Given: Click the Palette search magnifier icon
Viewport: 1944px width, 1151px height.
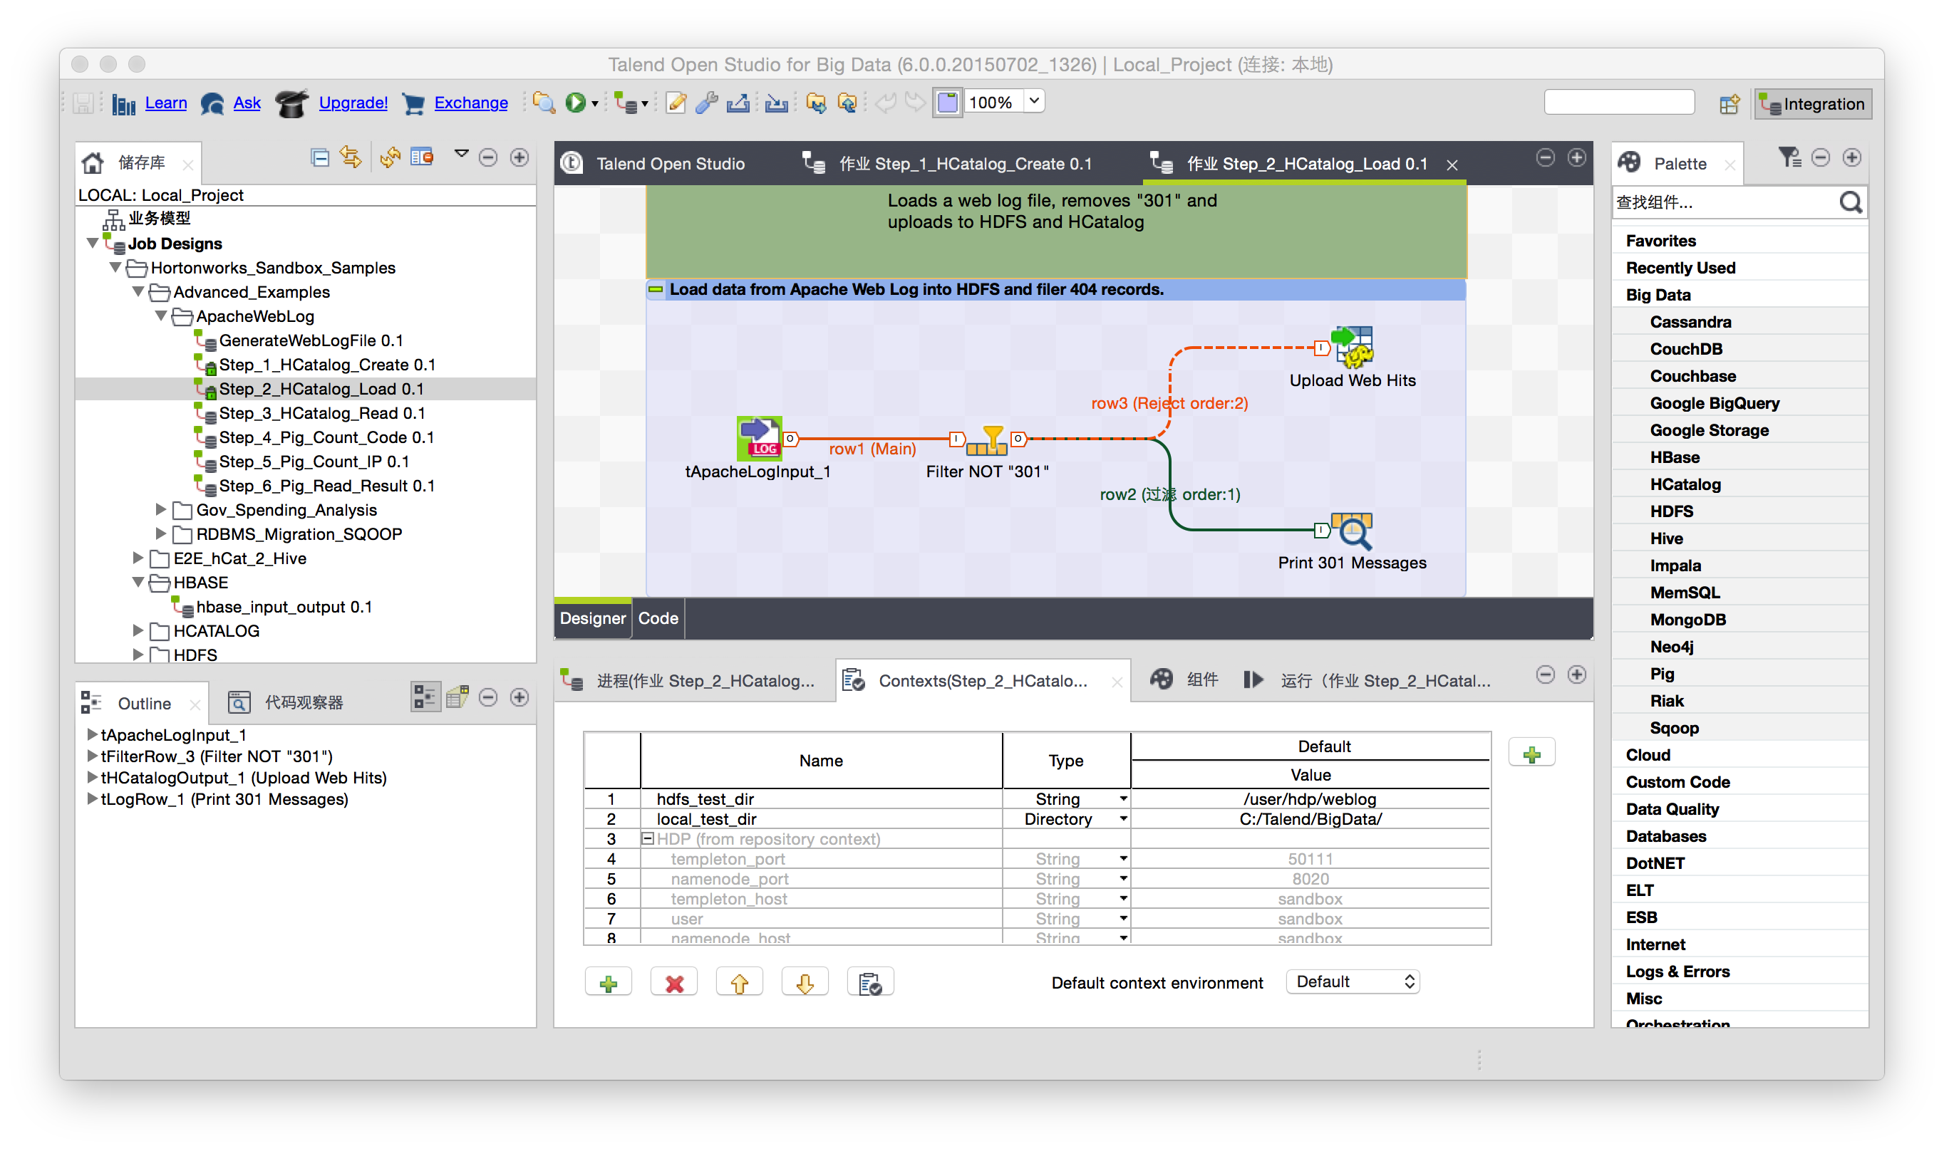Looking at the screenshot, I should coord(1851,202).
